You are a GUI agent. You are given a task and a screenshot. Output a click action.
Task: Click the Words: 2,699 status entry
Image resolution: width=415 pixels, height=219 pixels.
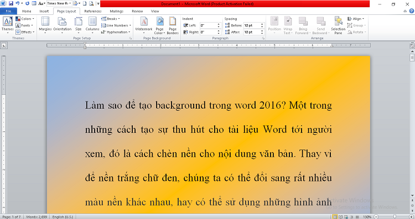tap(37, 217)
